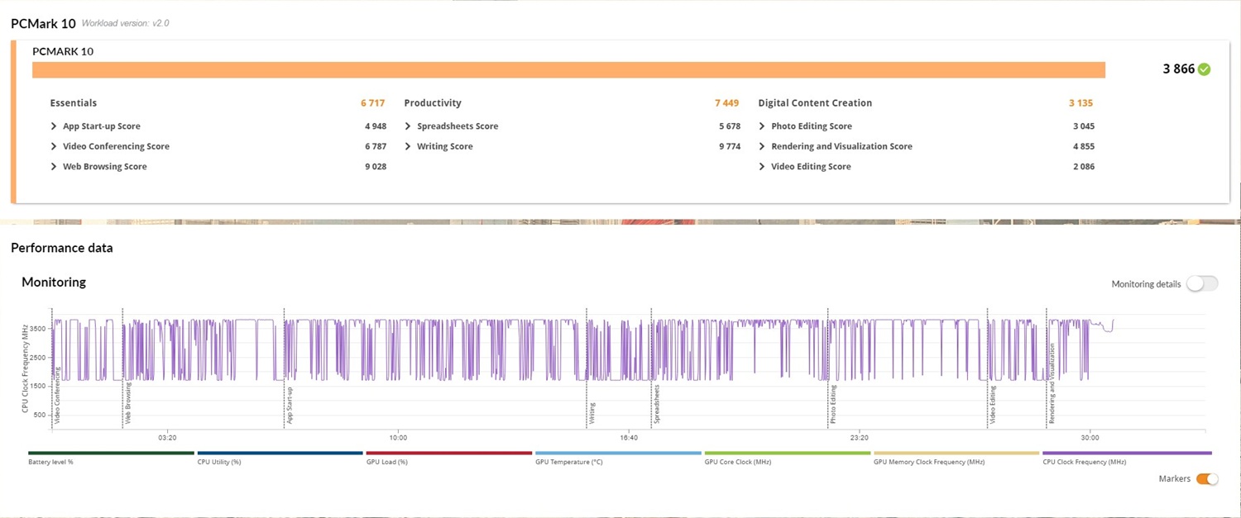Click the green validation checkmark icon
Image resolution: width=1241 pixels, height=518 pixels.
click(x=1204, y=69)
